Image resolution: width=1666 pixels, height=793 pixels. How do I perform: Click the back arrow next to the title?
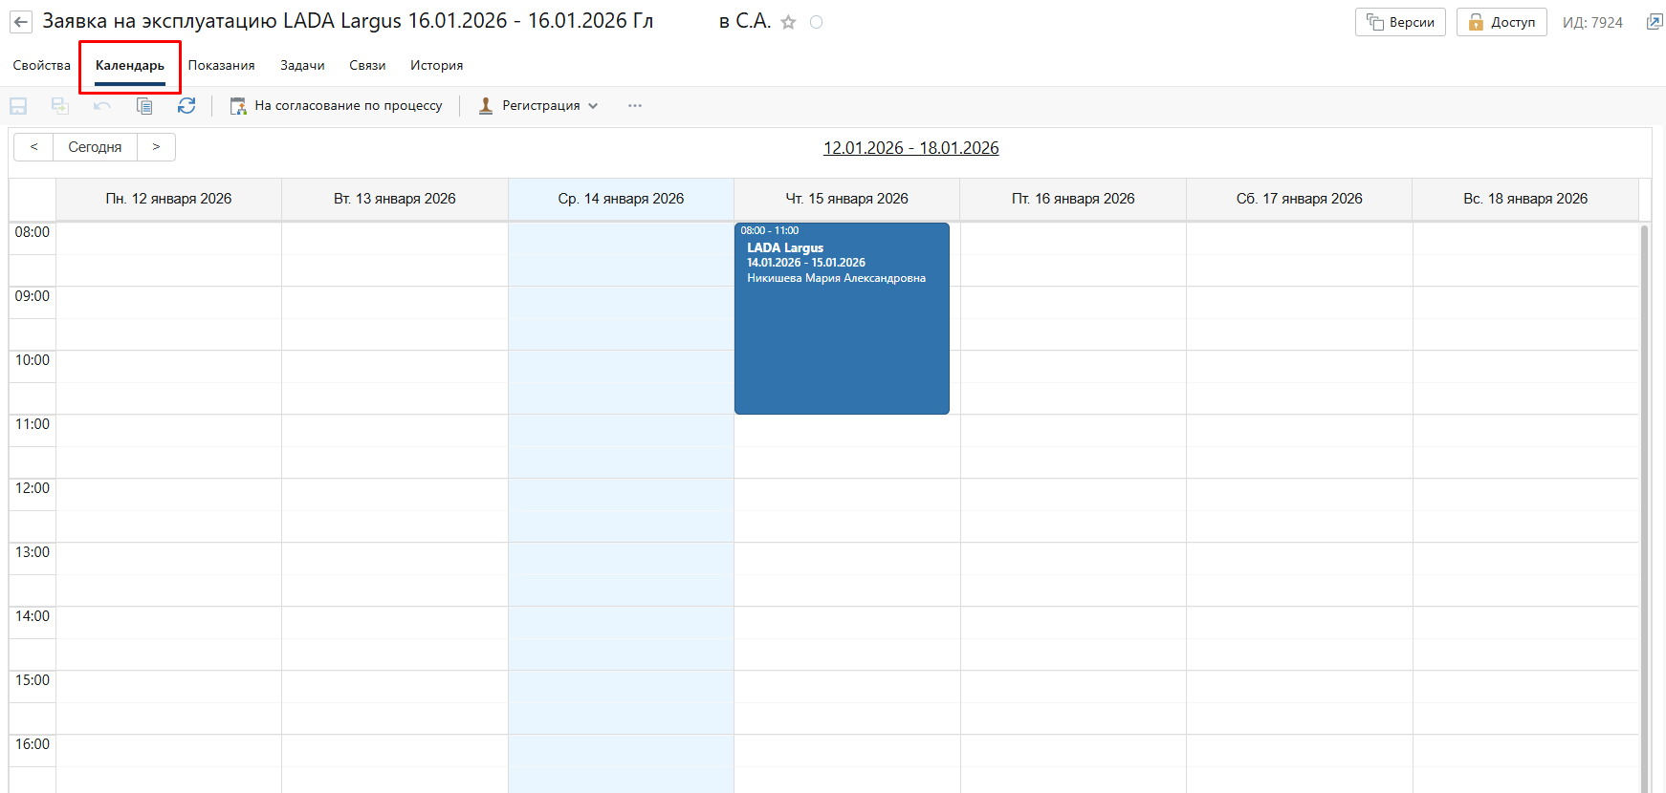tap(21, 22)
